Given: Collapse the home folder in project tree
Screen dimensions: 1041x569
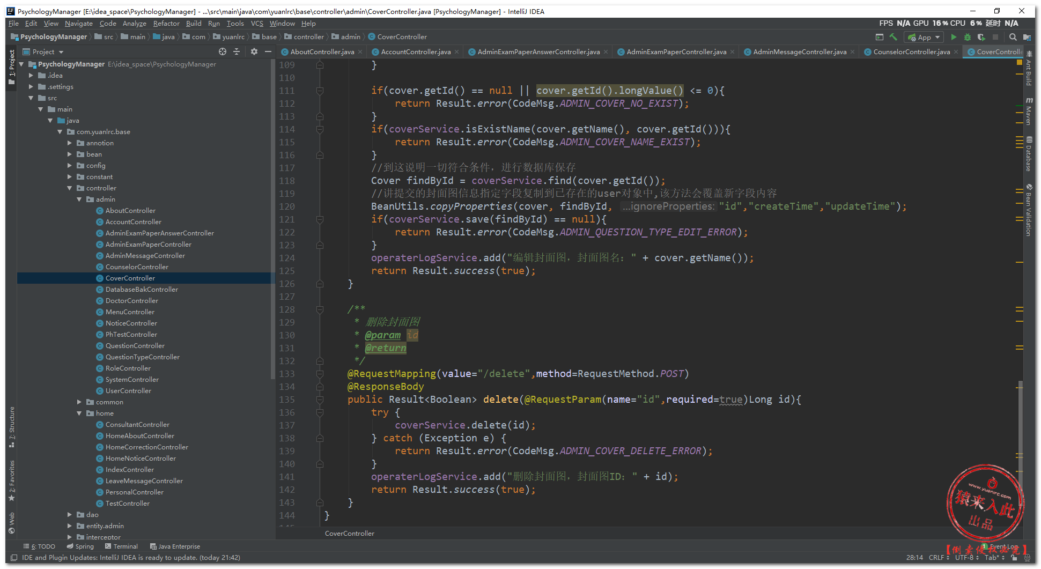Looking at the screenshot, I should coord(79,413).
